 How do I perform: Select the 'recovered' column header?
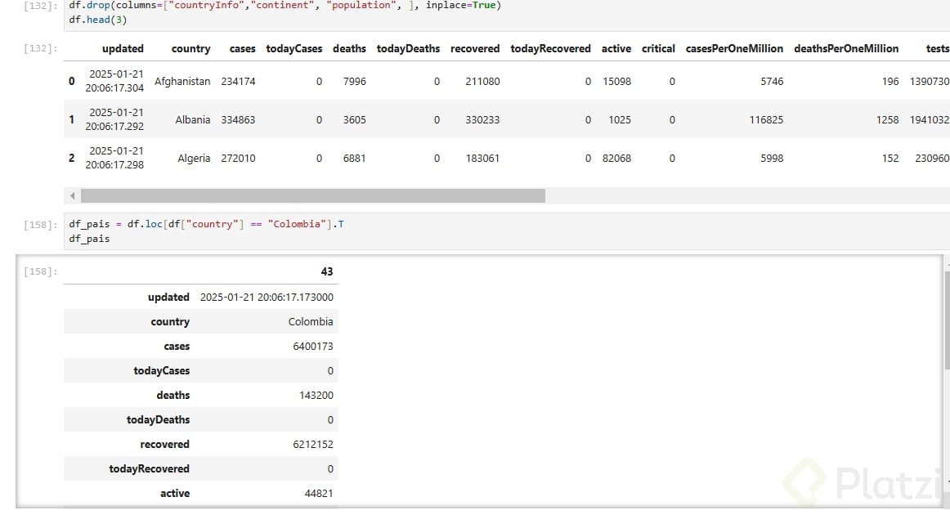click(475, 48)
